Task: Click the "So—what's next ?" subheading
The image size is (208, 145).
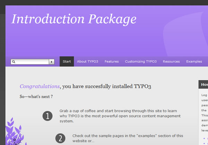Action: coord(36,97)
